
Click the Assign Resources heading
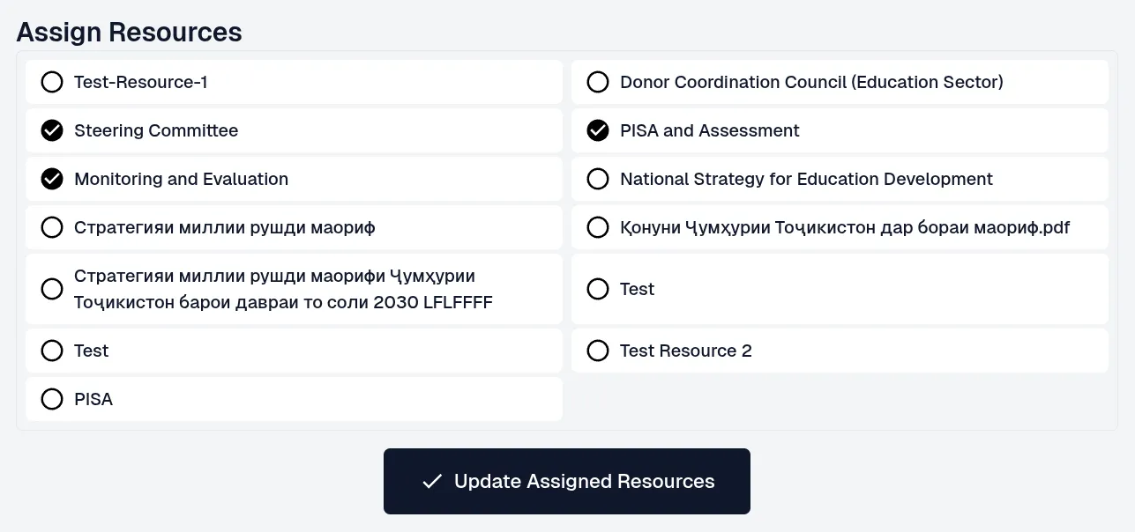coord(129,32)
